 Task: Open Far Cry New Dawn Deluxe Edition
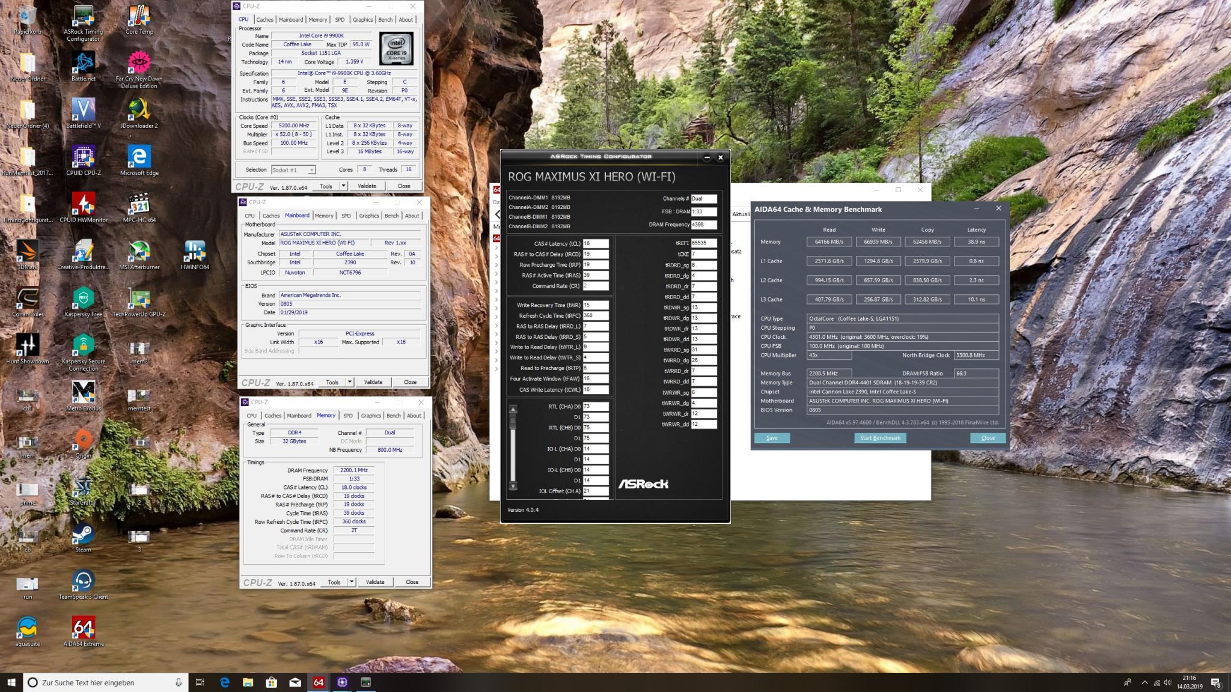click(139, 70)
